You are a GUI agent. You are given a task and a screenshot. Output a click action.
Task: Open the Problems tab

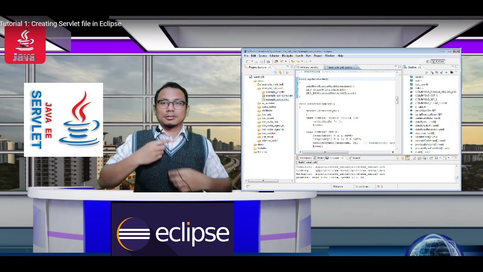[305, 158]
